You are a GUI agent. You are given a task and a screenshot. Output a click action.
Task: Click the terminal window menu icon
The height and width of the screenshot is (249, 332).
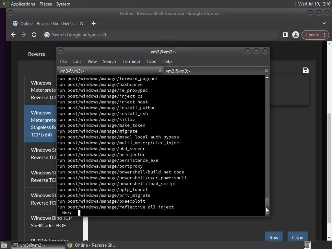[61, 51]
